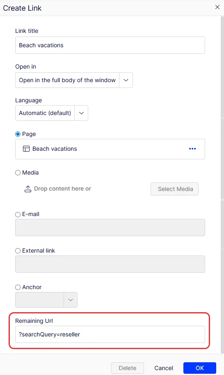Click the upload icon for media drop
The height and width of the screenshot is (375, 224).
click(28, 189)
